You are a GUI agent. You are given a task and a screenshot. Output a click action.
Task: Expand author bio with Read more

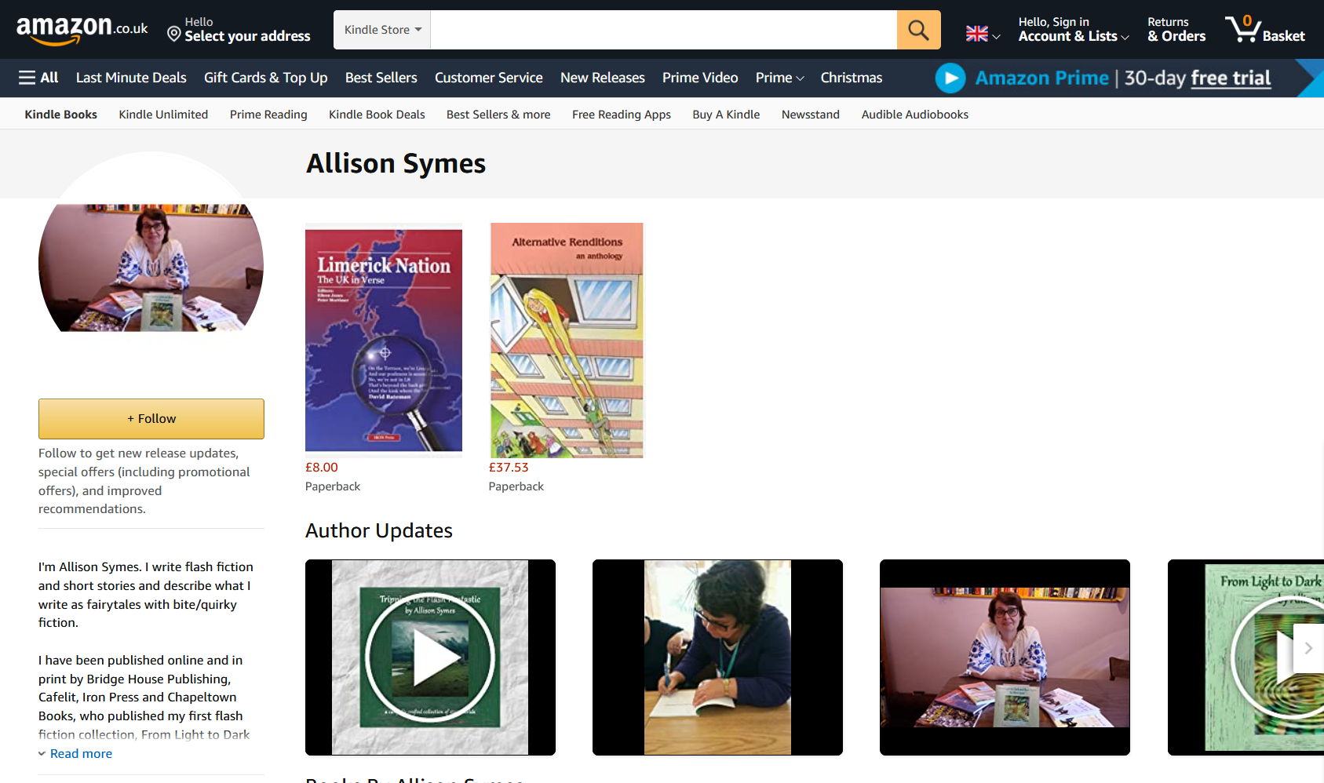coord(81,754)
